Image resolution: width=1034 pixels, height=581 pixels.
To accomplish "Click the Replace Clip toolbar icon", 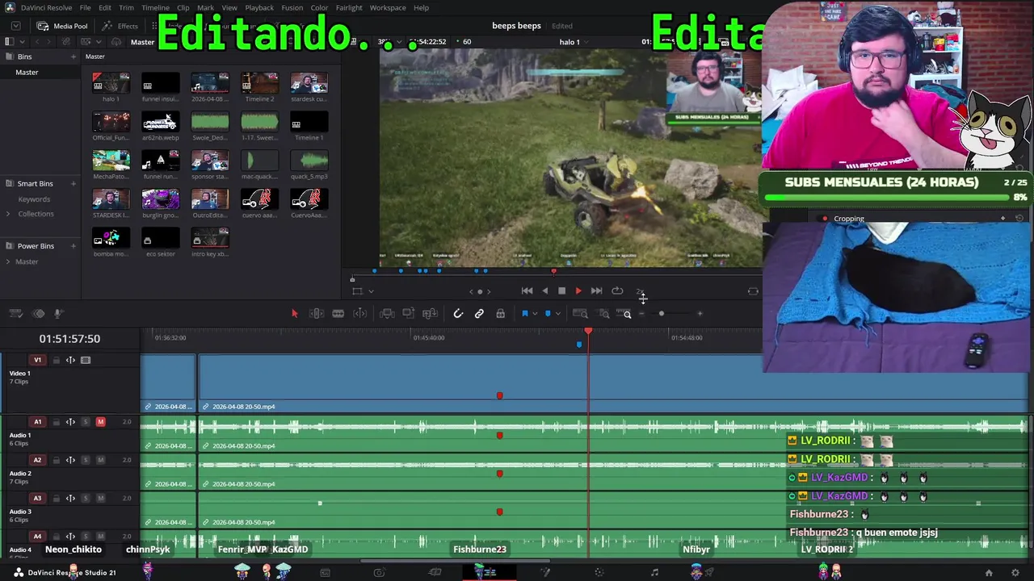I will pyautogui.click(x=430, y=313).
